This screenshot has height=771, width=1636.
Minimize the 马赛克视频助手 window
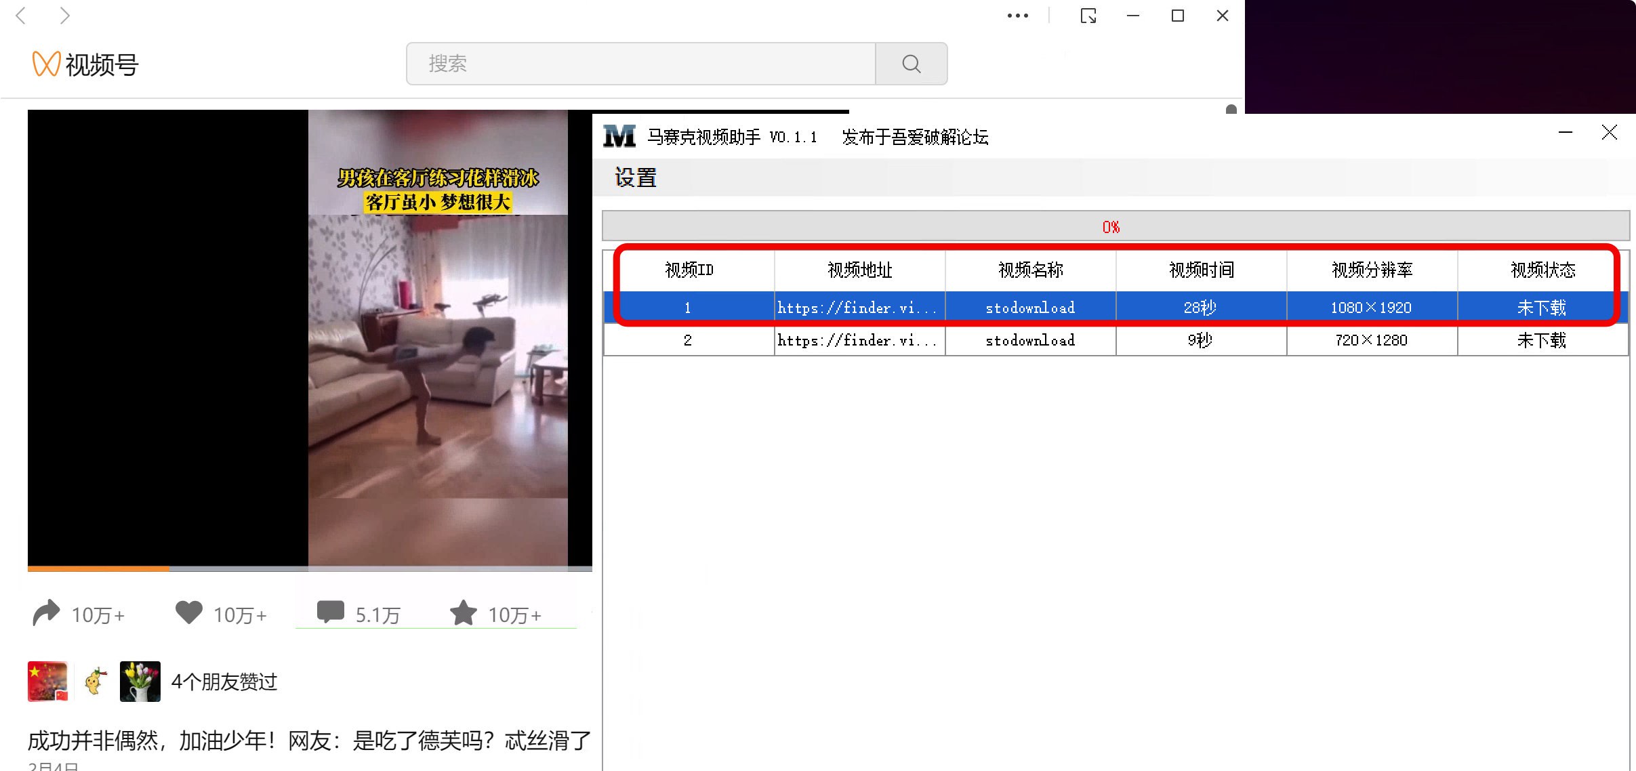[1565, 133]
